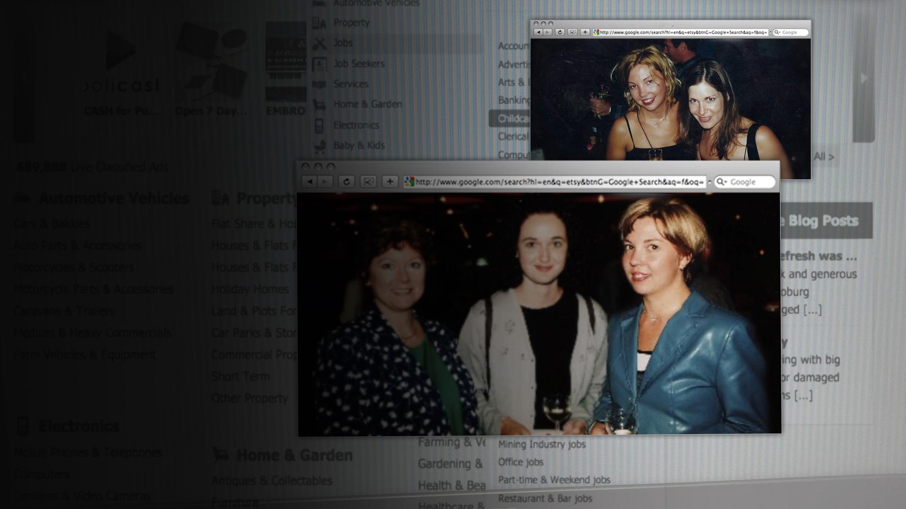Click the Automotive Vehicles section heading
This screenshot has height=509, width=906.
(x=114, y=198)
